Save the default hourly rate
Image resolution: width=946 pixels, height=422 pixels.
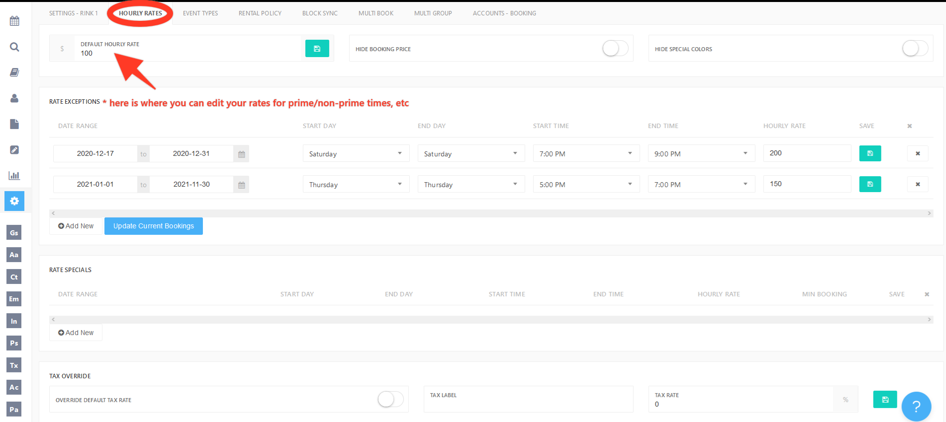(x=317, y=49)
